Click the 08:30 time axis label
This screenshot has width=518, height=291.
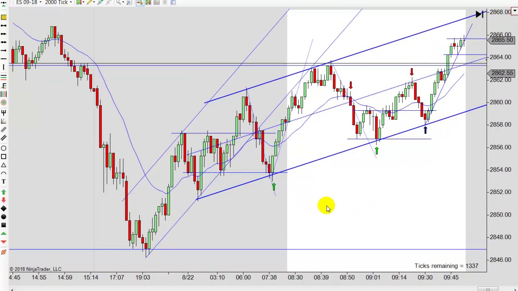(295, 278)
